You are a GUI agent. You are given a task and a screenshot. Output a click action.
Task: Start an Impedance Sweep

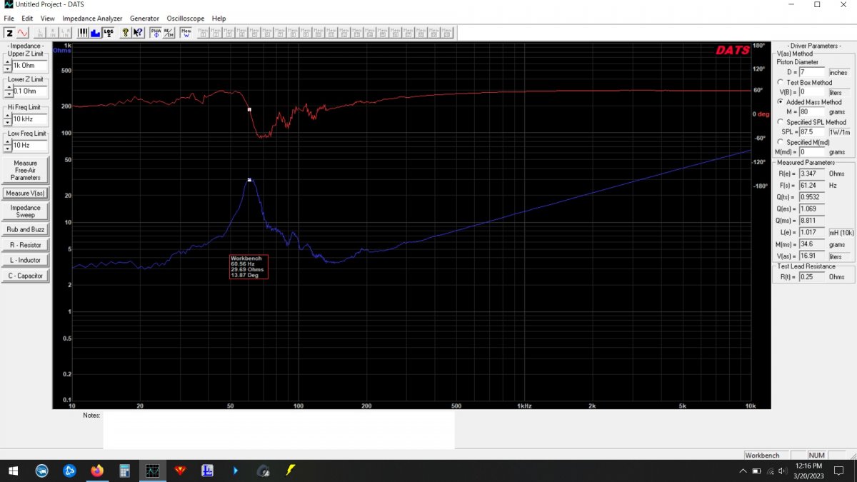[26, 211]
